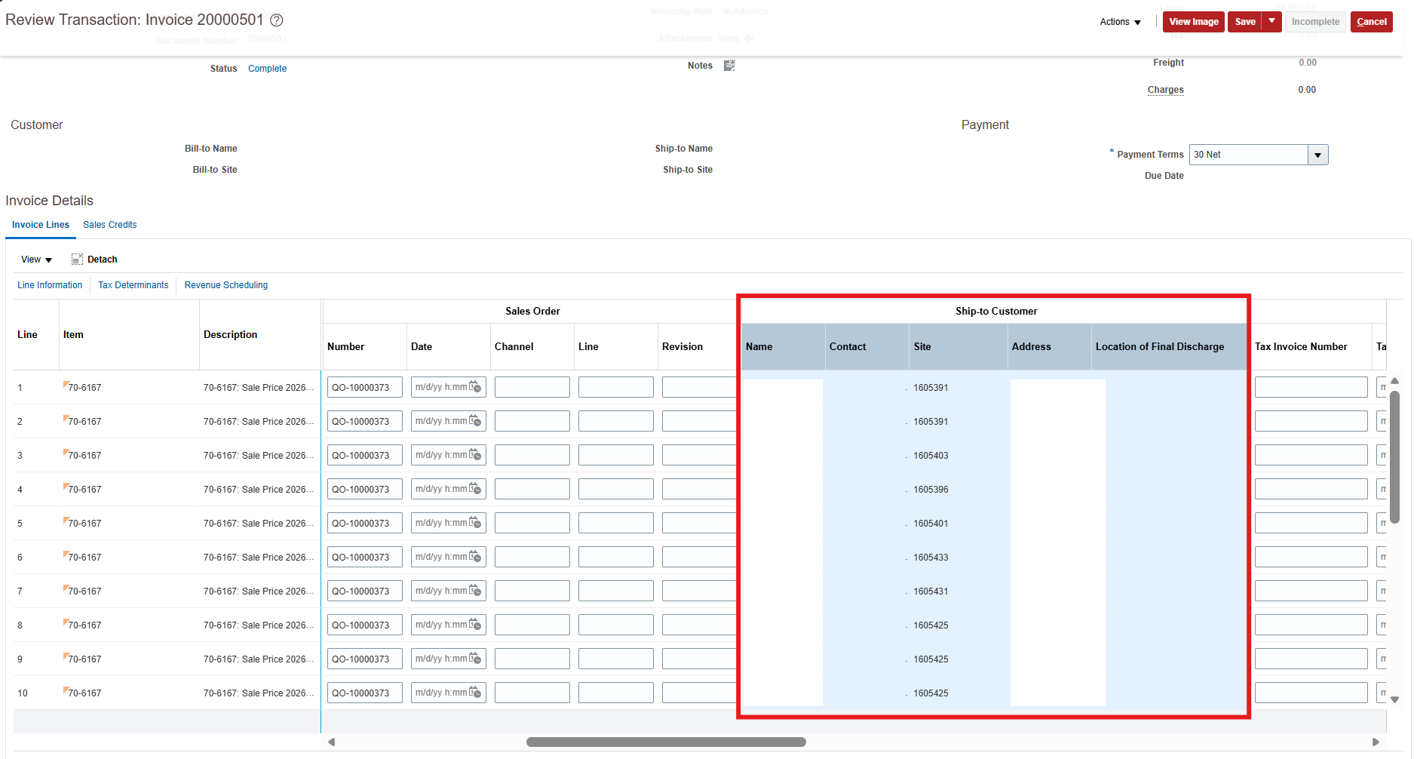Open the Notes edit icon
Screen dimensions: 1417x759
[x=729, y=66]
